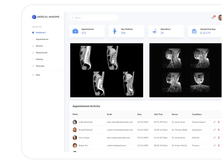Click the Hospital Earnings building icon

pos(194,31)
